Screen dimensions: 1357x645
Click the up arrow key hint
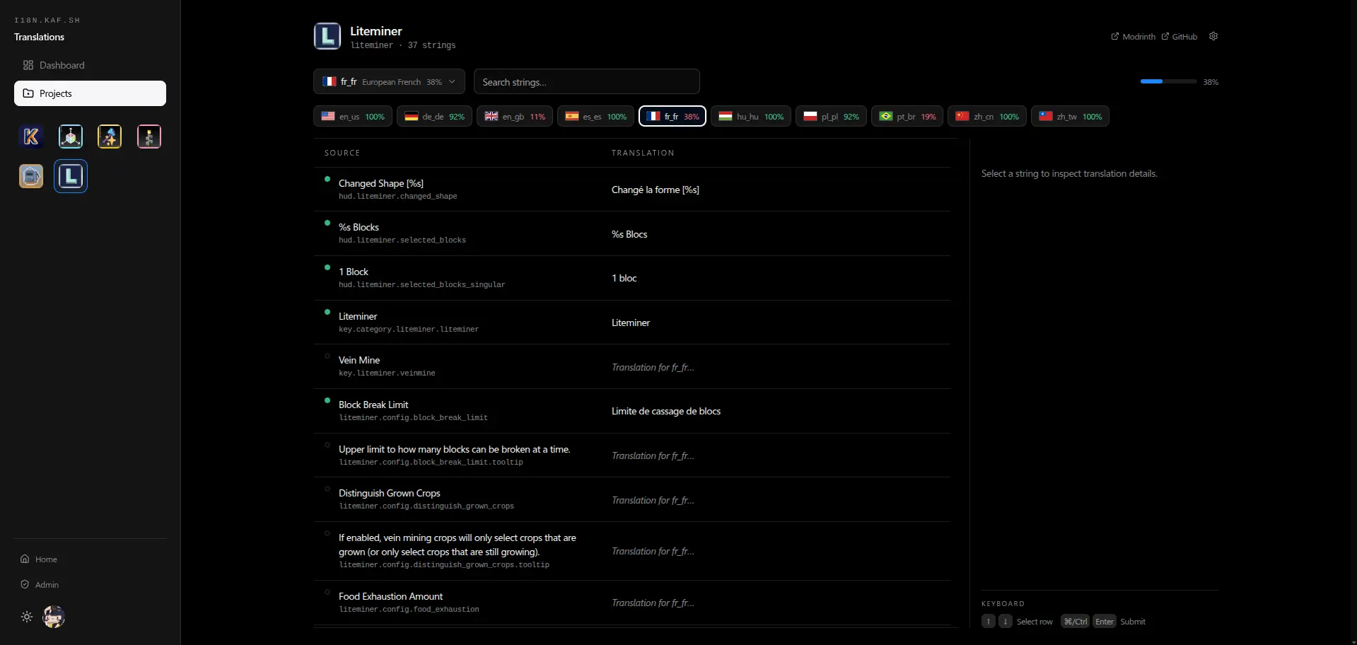pos(989,621)
